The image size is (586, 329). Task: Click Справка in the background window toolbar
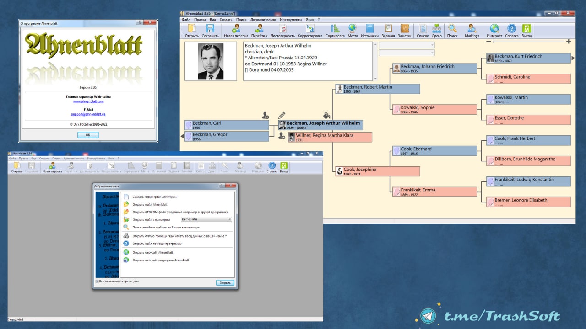pyautogui.click(x=272, y=168)
